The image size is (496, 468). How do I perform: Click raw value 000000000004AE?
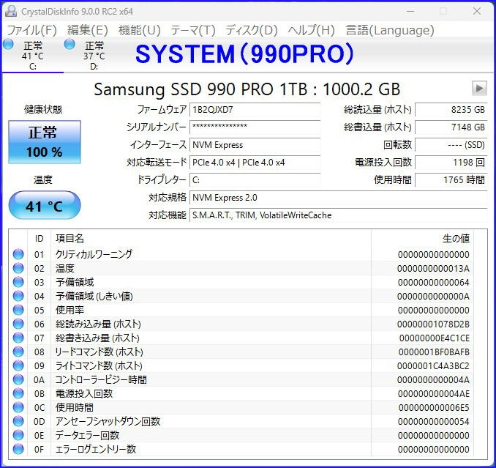(x=433, y=394)
